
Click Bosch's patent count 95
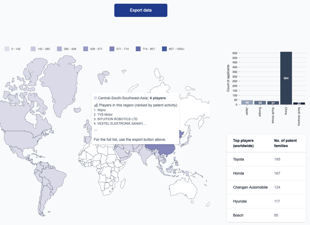pos(276,215)
